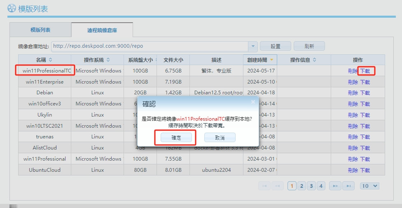Viewport: 402px width, 208px height.
Task: Click 刪除 in the win11Professional row
Action: pyautogui.click(x=353, y=159)
